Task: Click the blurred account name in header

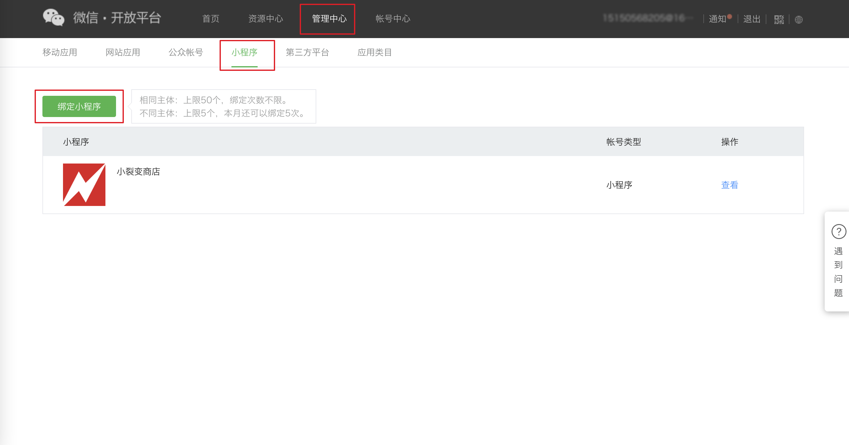Action: [x=648, y=18]
